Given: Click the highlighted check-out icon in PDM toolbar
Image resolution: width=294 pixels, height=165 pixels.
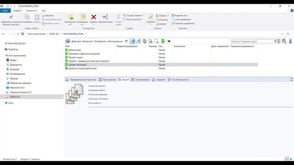Looking at the screenshot, I should (132, 41).
